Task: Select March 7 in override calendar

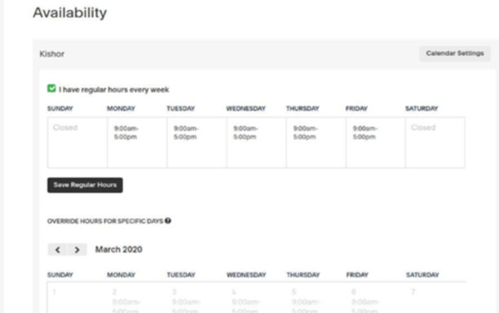Action: tap(435, 298)
